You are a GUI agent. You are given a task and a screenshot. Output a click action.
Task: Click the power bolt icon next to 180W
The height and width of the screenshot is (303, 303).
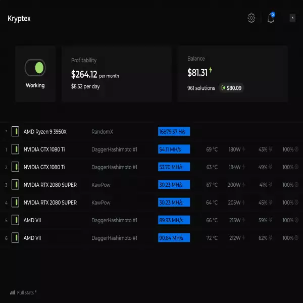[x=244, y=149]
